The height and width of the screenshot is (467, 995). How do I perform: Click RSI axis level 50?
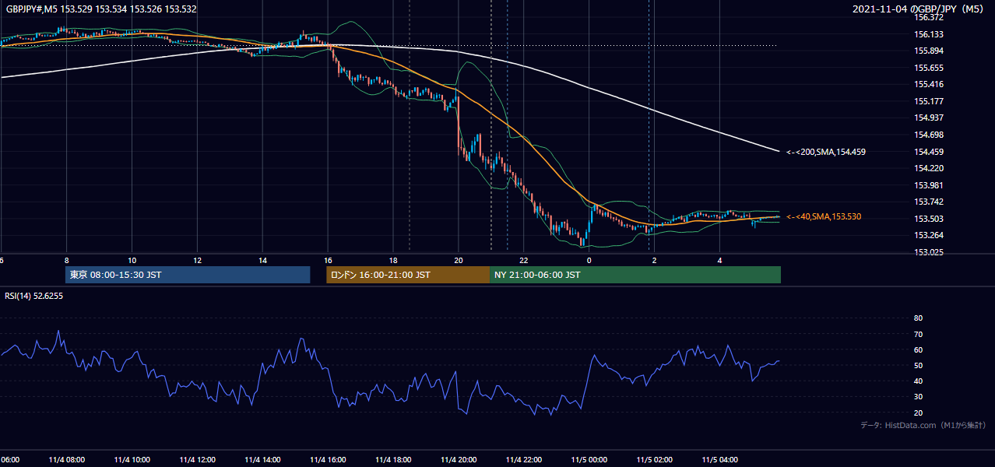tap(918, 366)
